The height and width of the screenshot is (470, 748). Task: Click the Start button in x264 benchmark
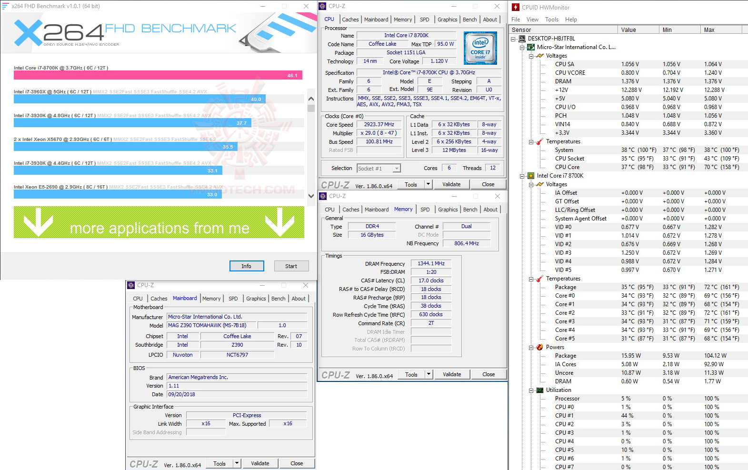click(x=291, y=266)
